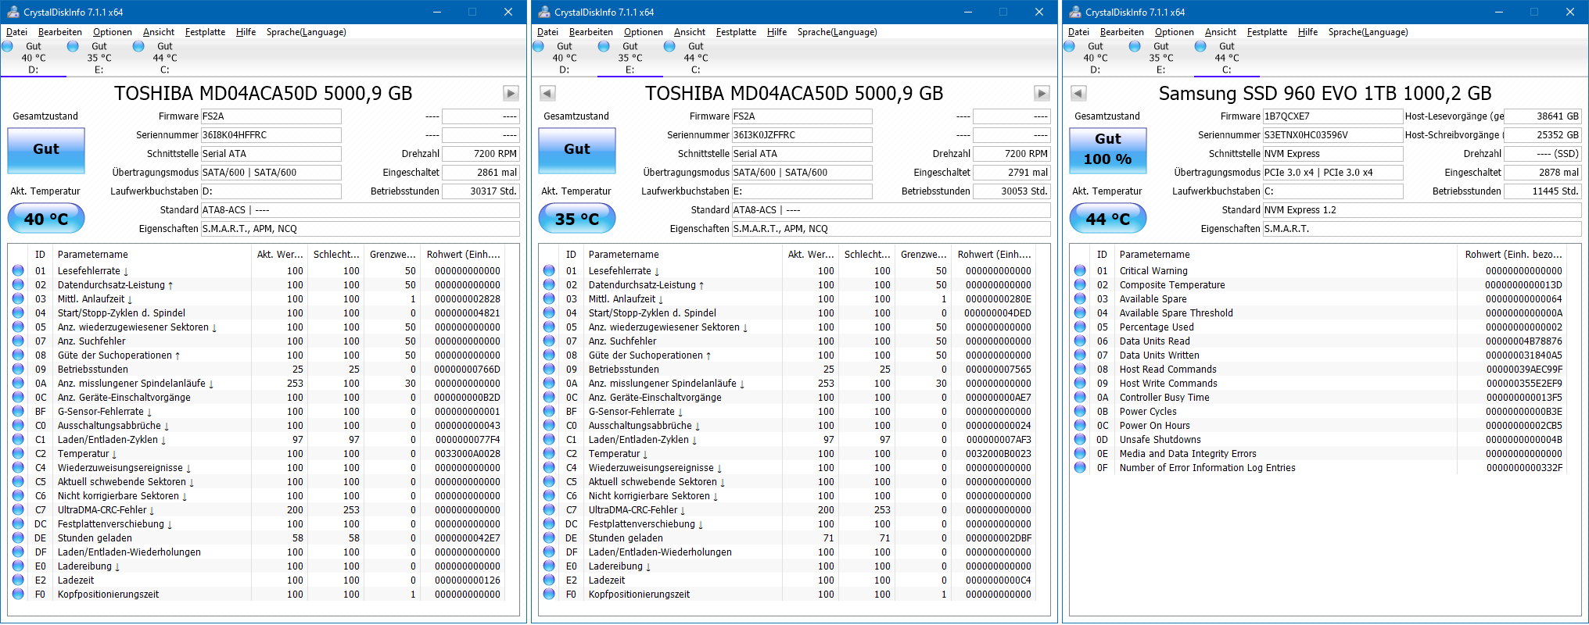
Task: Click serial number field 36I8K04HFFRC
Action: point(271,135)
